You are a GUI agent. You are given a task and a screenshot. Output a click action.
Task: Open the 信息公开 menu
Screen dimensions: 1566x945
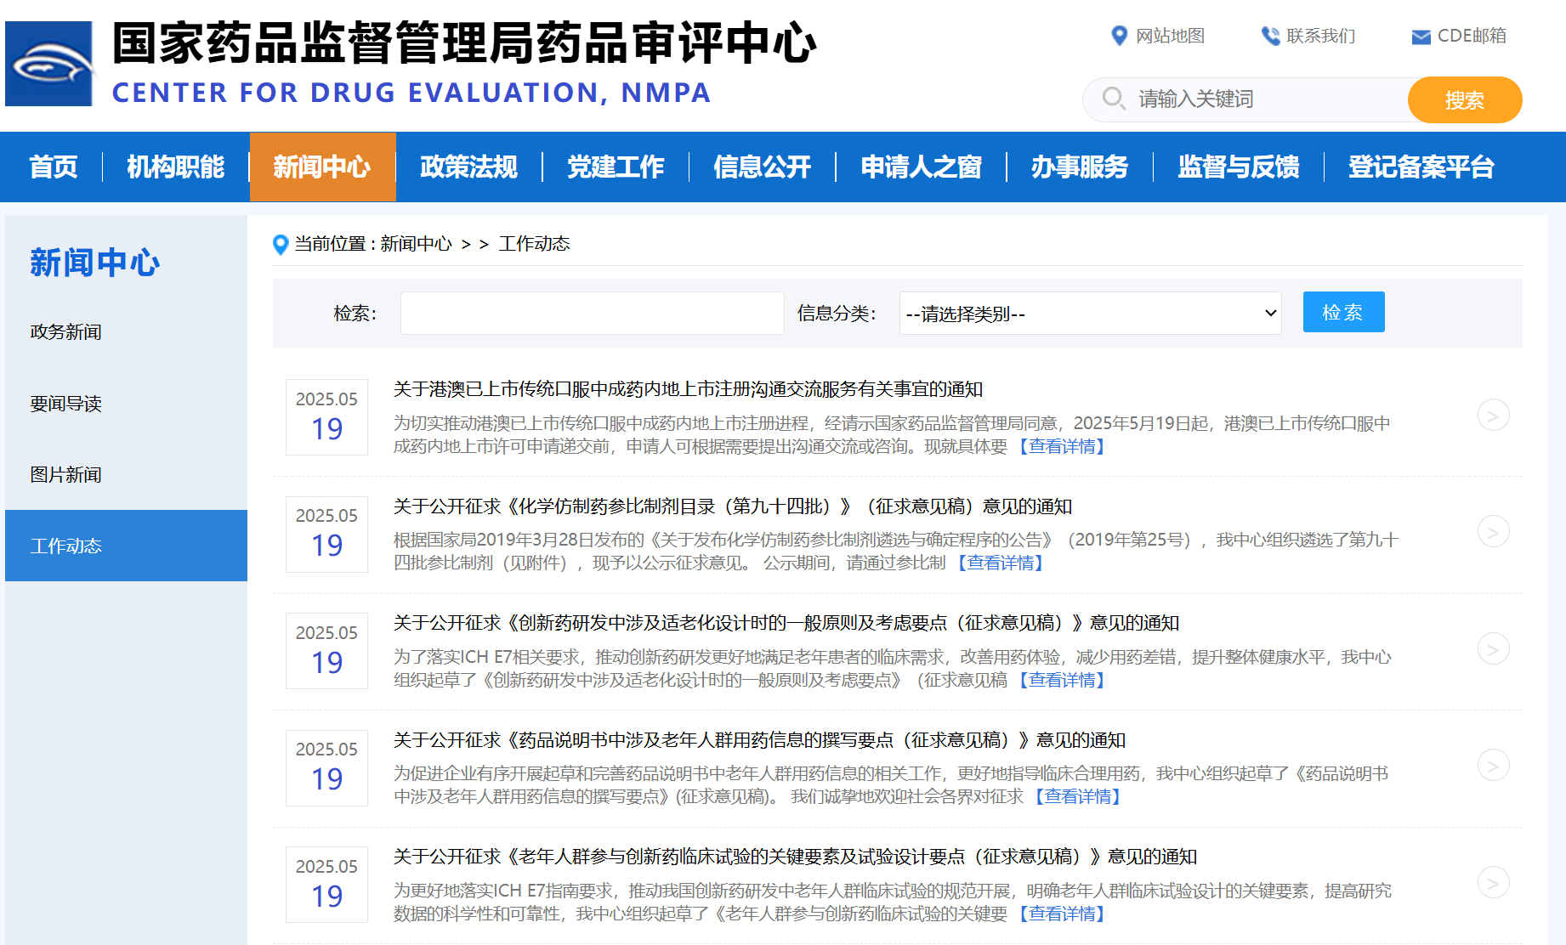click(x=763, y=167)
